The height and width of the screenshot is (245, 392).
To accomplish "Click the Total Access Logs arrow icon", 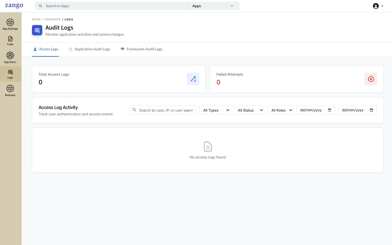I will (x=193, y=79).
